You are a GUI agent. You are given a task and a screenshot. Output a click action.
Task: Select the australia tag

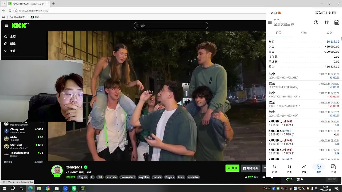(111, 177)
